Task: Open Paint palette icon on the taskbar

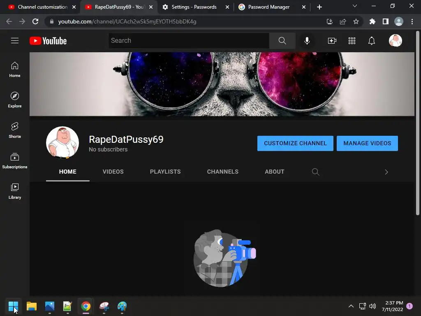Action: tap(122, 306)
